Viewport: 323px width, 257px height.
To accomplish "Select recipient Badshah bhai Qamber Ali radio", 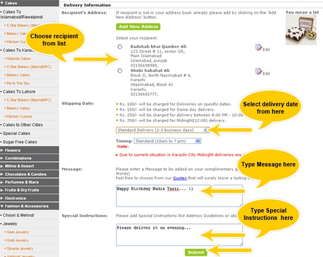I will [120, 47].
